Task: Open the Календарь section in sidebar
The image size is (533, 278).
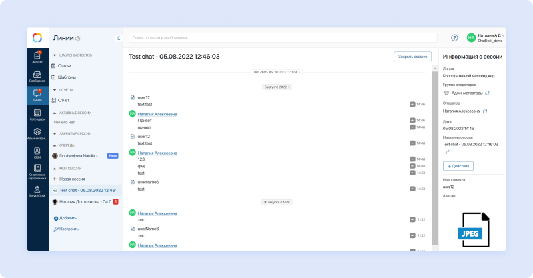Action: click(37, 114)
